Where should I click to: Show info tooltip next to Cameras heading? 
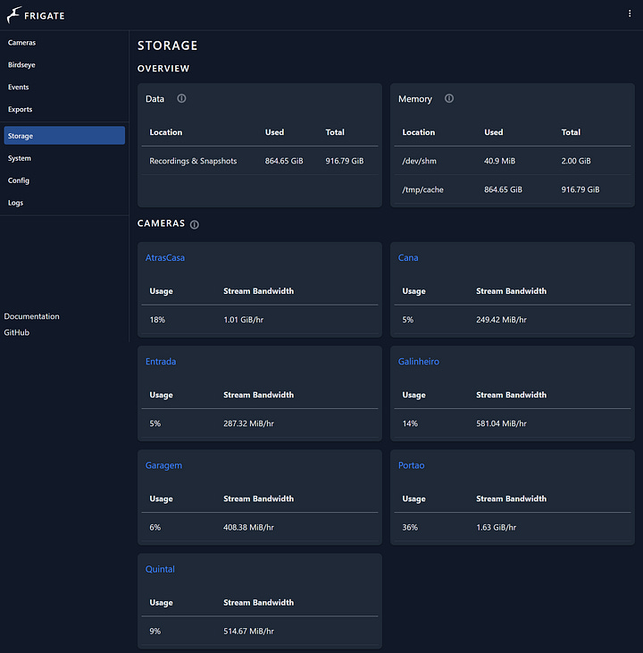pos(195,224)
